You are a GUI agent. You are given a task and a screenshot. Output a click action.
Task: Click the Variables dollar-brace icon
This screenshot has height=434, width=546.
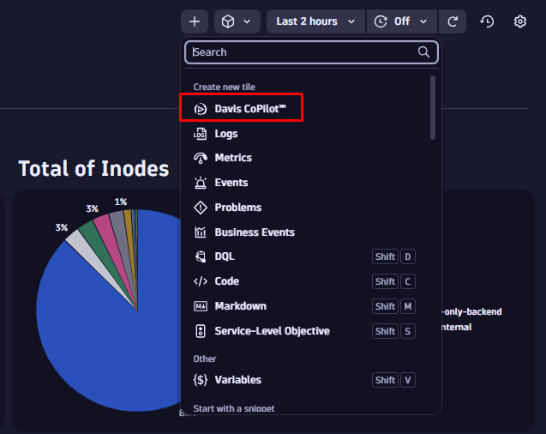tap(201, 380)
